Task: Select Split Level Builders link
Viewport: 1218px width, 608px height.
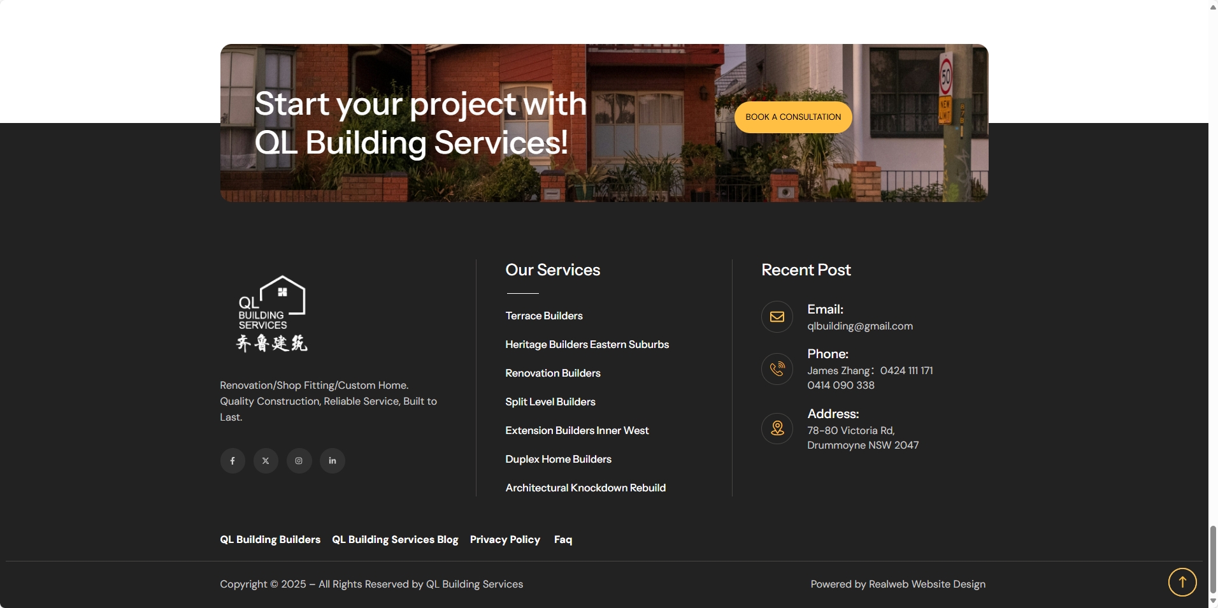Action: (550, 402)
